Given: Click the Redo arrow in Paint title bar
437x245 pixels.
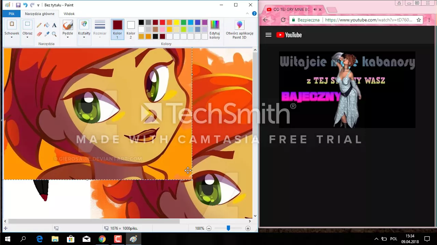Looking at the screenshot, I should point(32,5).
